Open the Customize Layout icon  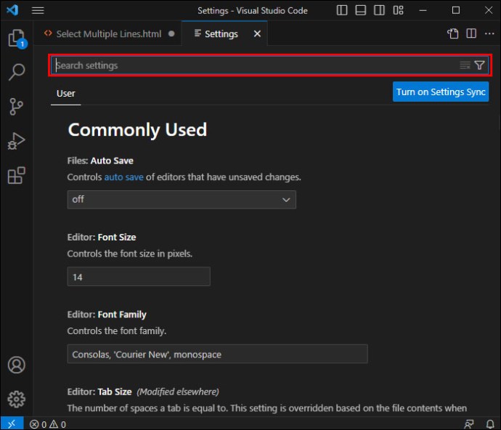point(398,10)
